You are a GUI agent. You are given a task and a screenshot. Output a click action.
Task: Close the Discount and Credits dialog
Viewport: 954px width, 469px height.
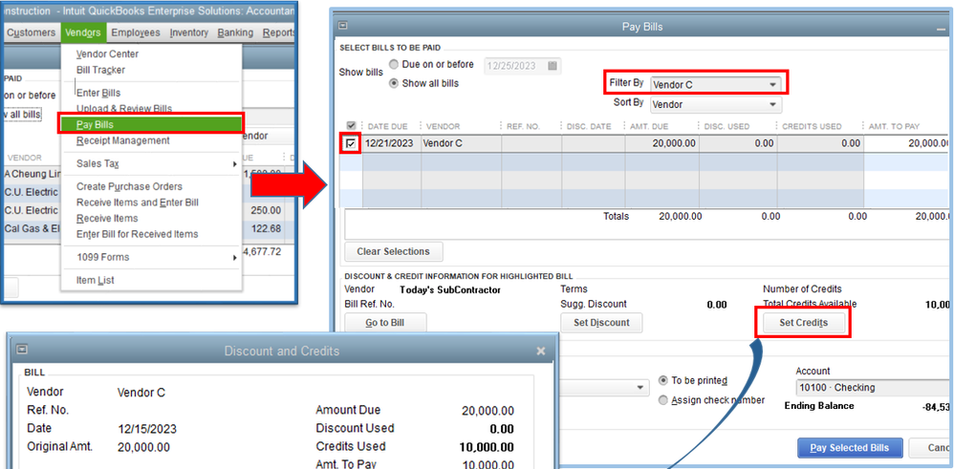540,351
